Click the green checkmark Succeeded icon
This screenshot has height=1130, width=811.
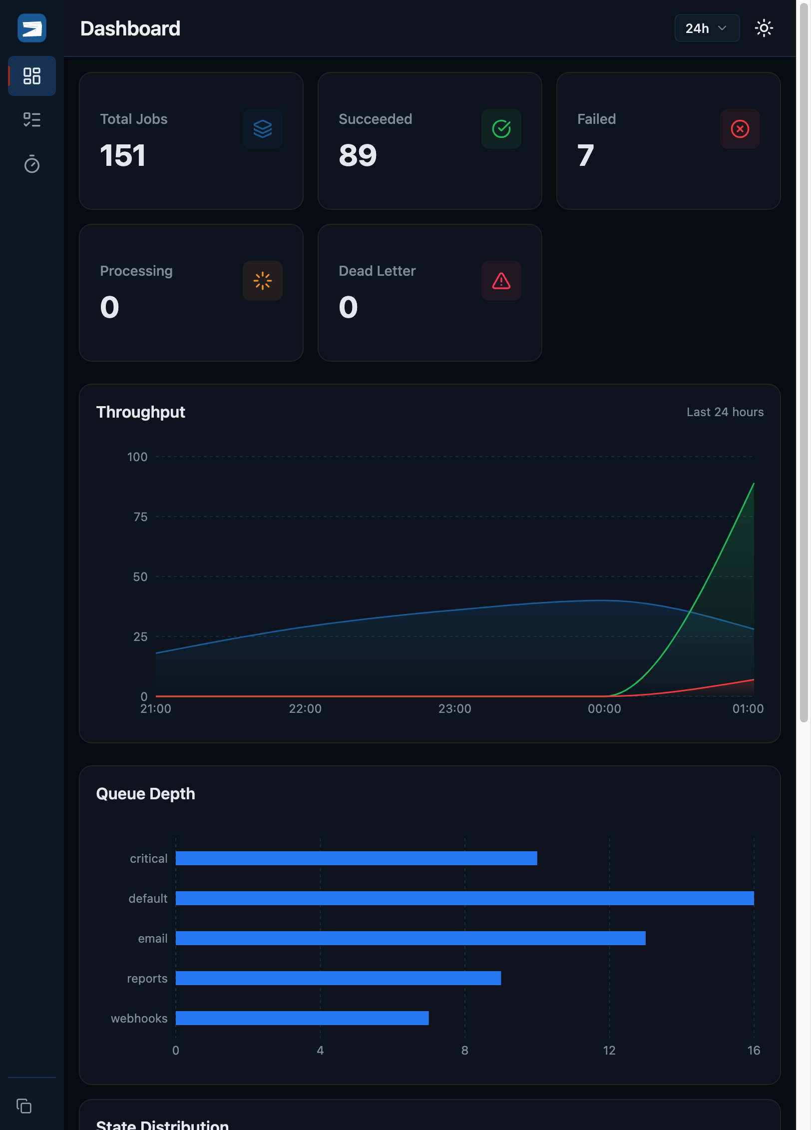[x=501, y=129]
